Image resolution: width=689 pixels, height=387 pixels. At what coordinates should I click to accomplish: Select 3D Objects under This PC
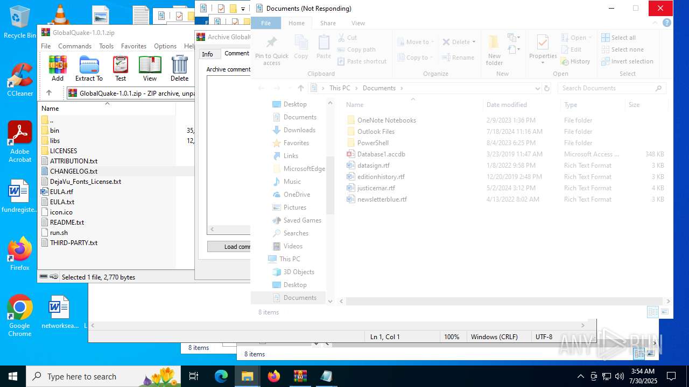tap(299, 272)
